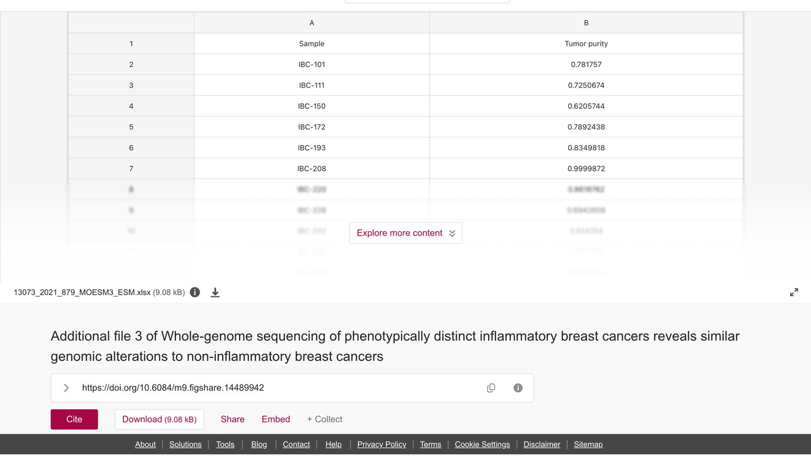Select column B header
Screen dimensions: 811x456
pos(586,23)
